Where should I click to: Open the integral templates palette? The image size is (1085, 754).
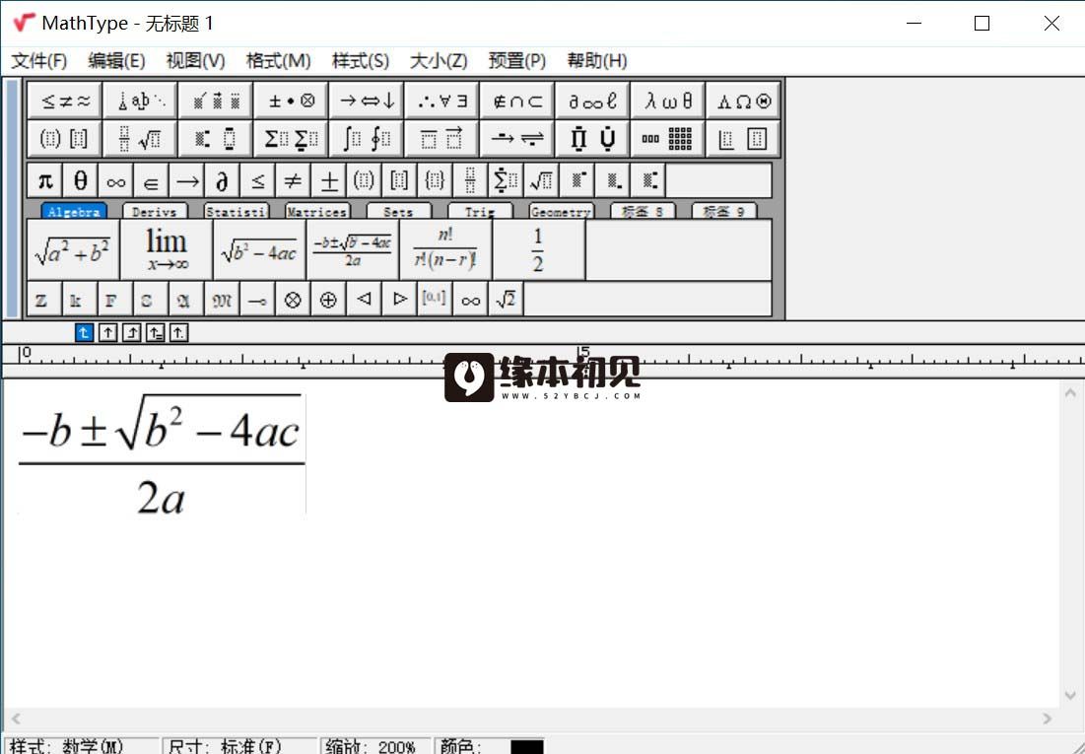click(x=367, y=138)
